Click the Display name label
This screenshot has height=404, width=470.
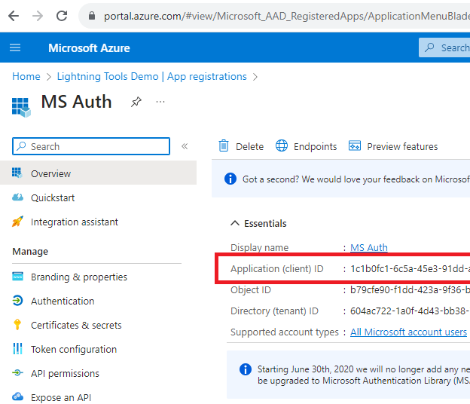tap(259, 248)
